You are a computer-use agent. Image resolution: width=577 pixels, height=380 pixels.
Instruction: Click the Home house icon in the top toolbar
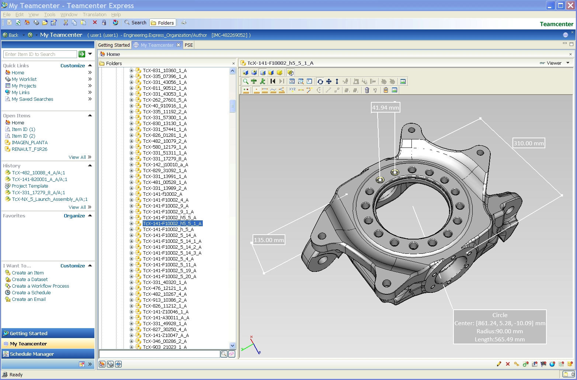[x=27, y=23]
